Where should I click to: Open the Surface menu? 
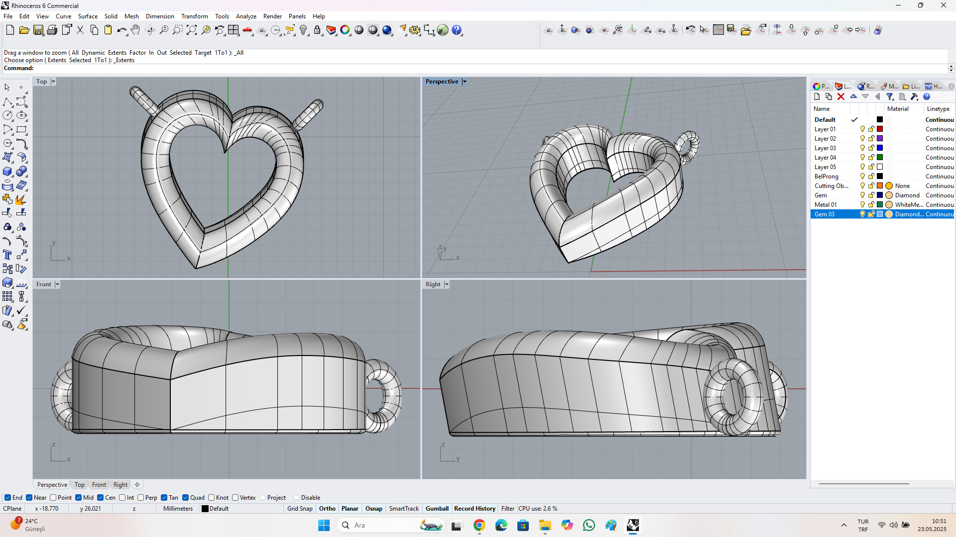point(88,16)
